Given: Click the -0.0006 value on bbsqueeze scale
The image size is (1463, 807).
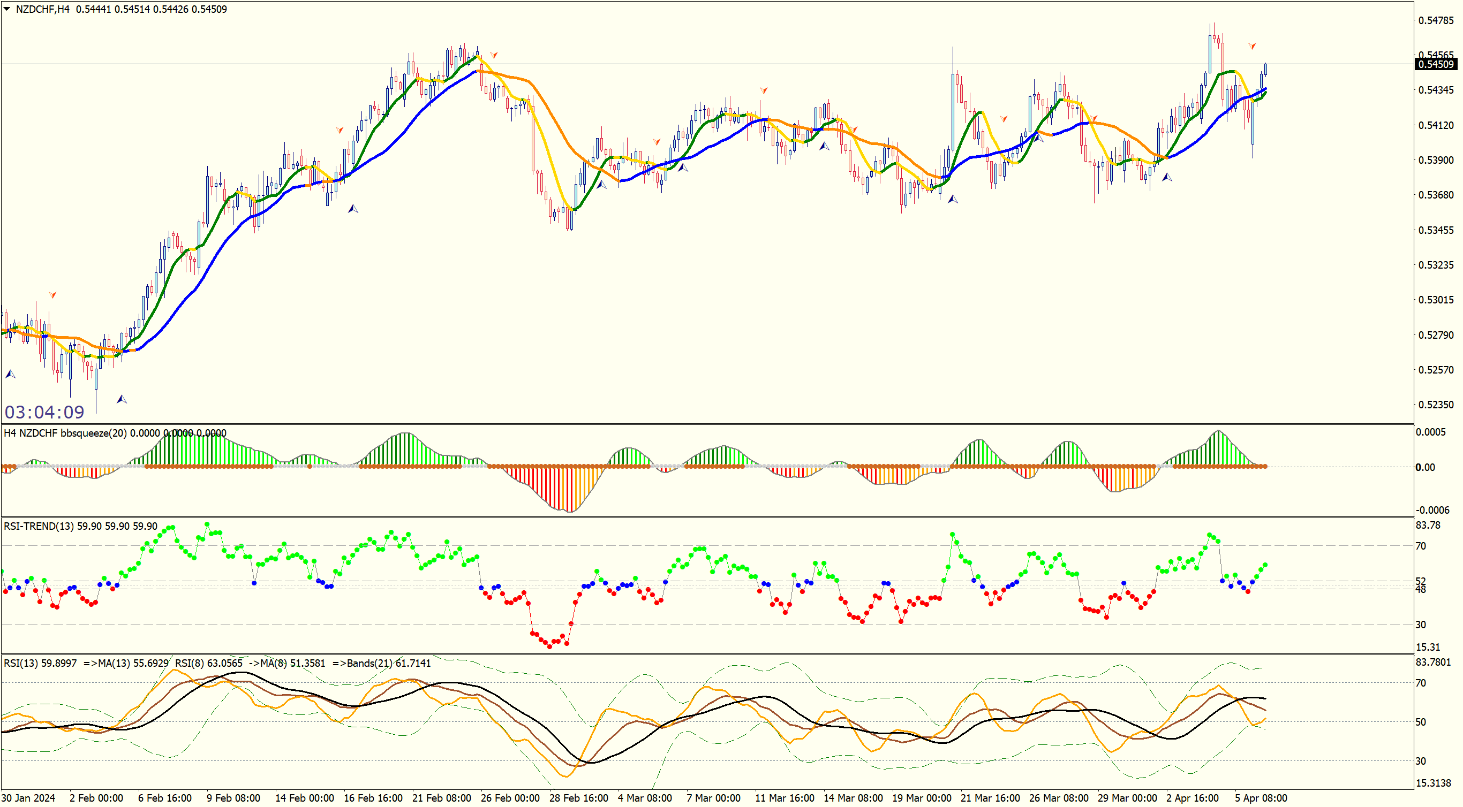Looking at the screenshot, I should point(1432,509).
